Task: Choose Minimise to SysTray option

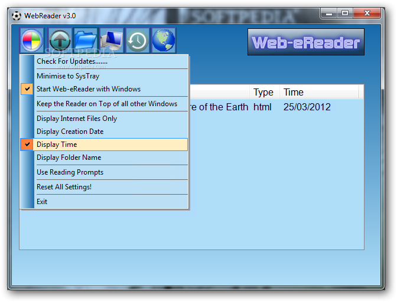Action: point(104,76)
